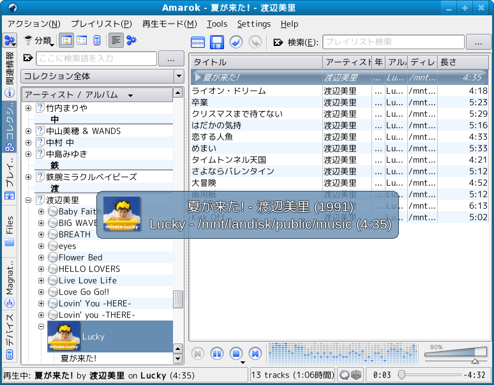
Task: Click the undo playlist arrow icon
Action: point(236,42)
